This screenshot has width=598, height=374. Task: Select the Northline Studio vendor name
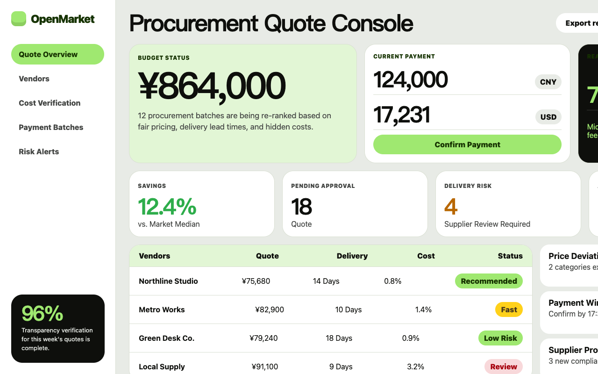(168, 281)
